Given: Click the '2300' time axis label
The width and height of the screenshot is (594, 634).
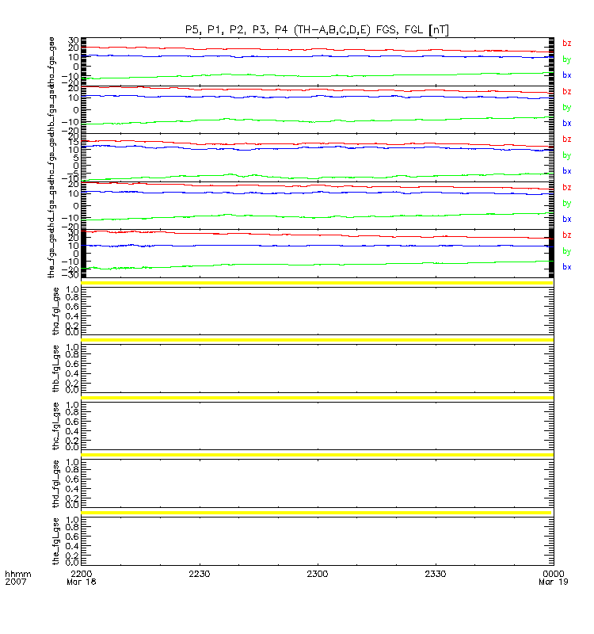Looking at the screenshot, I should [x=318, y=574].
